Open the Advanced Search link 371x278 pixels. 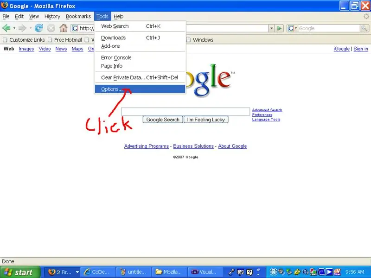267,110
